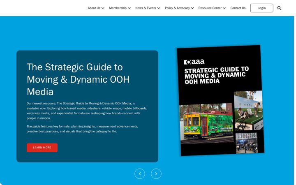Click the paragraph starting 'The guide features key formats'

point(82,129)
